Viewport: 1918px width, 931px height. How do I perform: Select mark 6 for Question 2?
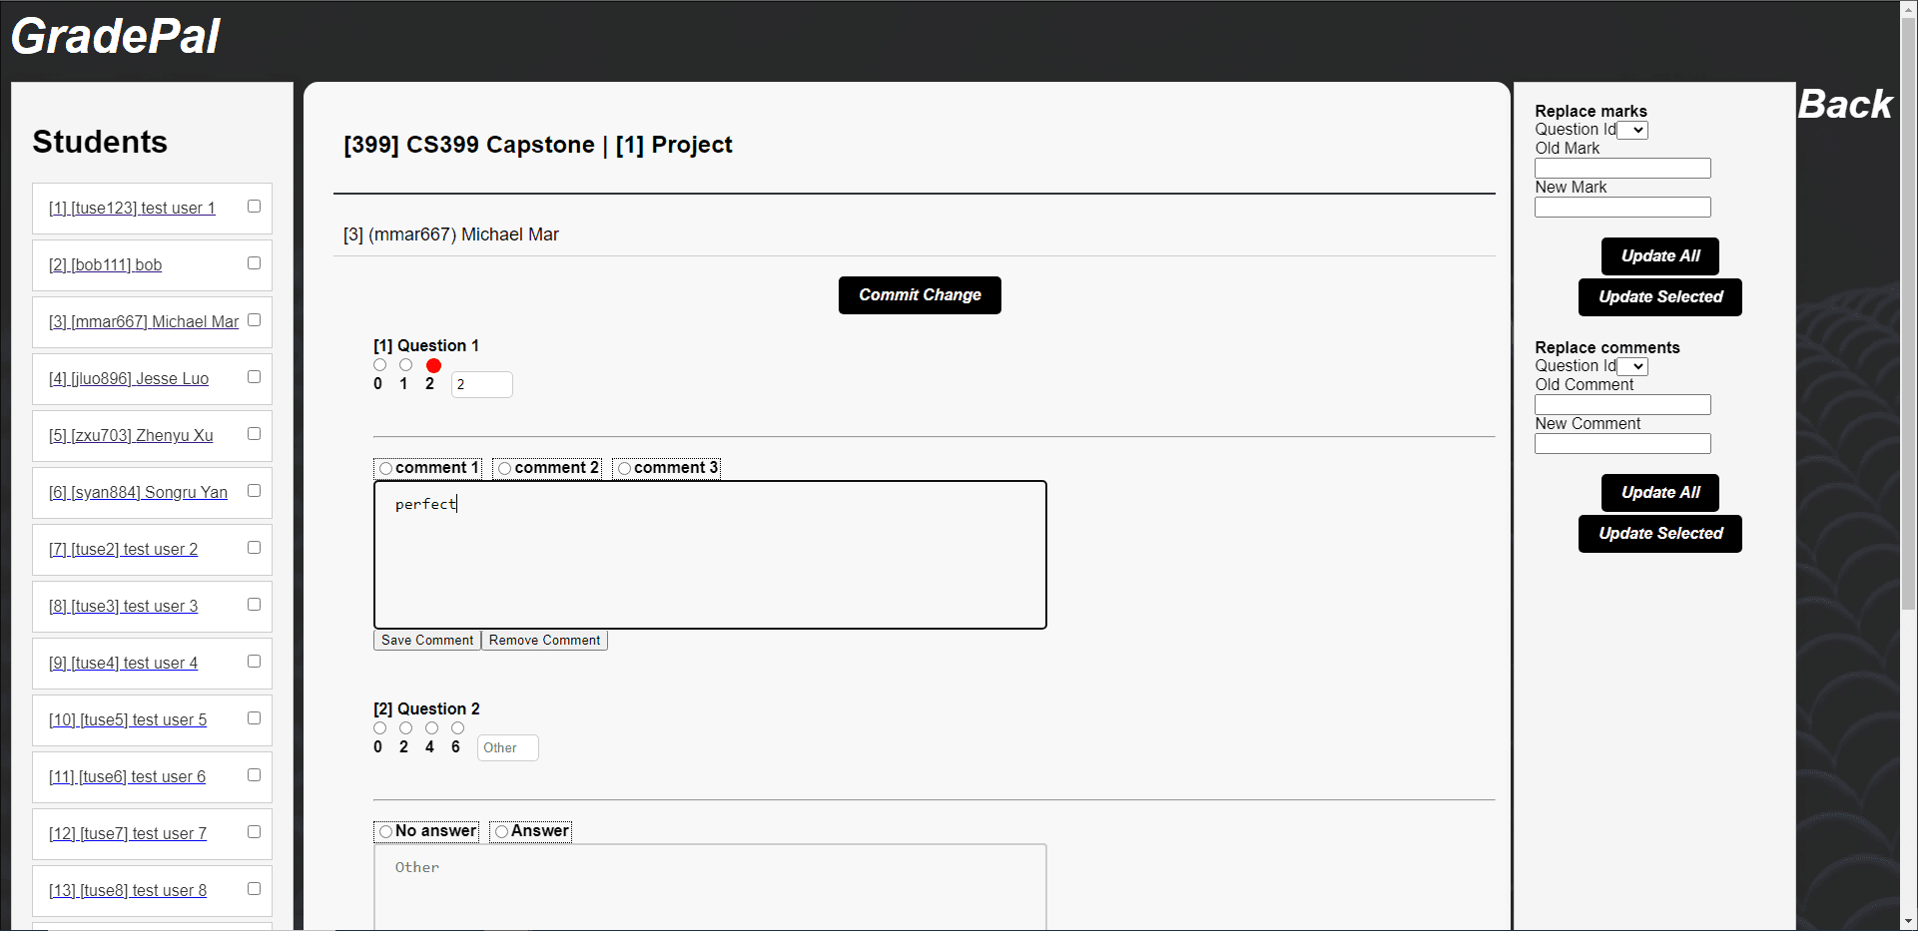point(457,728)
